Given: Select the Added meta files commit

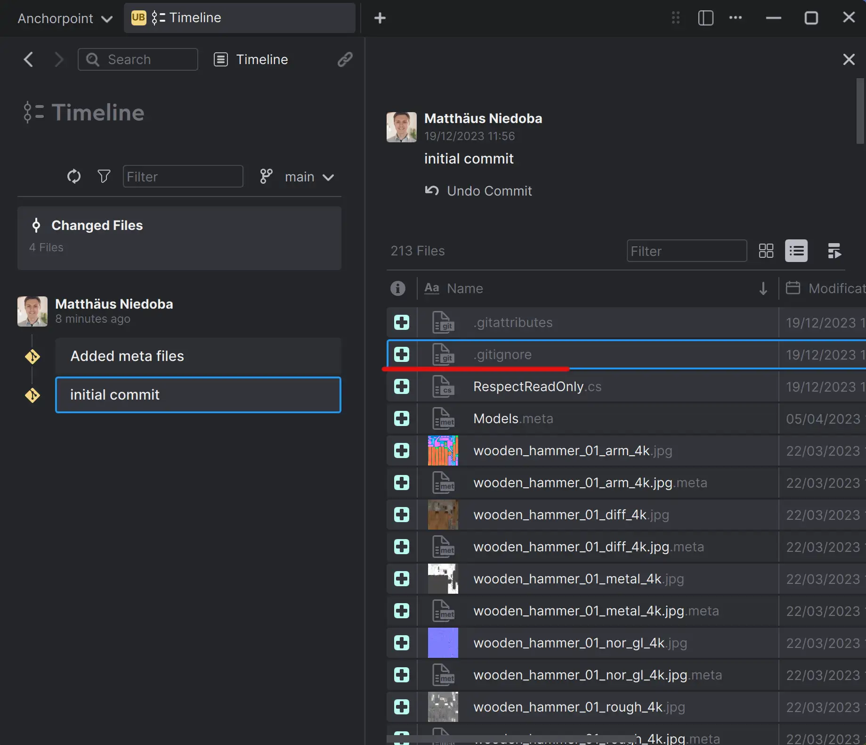Looking at the screenshot, I should coord(198,356).
